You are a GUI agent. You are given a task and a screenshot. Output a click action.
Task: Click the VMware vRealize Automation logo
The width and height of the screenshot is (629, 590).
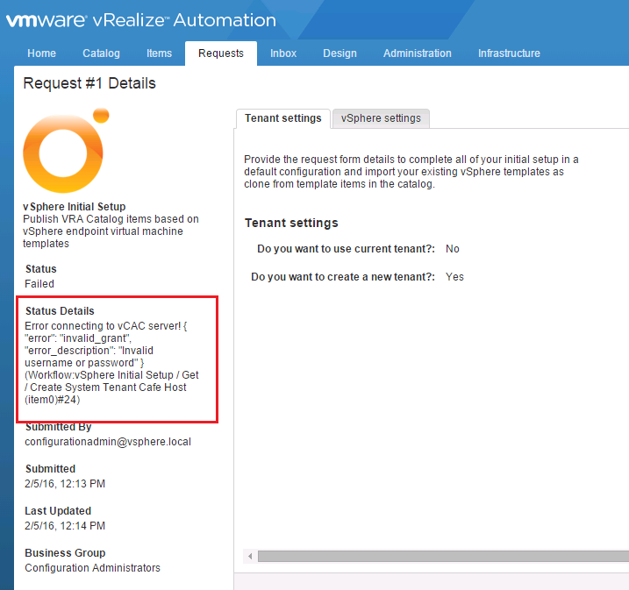click(x=141, y=20)
